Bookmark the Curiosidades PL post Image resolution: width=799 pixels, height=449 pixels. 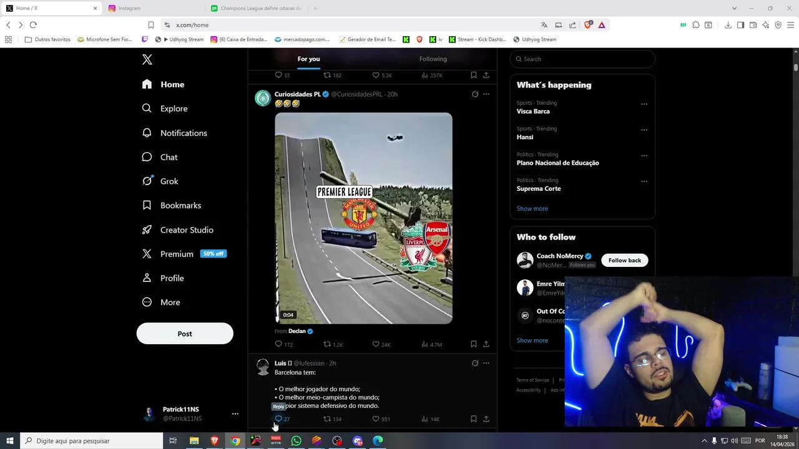coord(474,344)
